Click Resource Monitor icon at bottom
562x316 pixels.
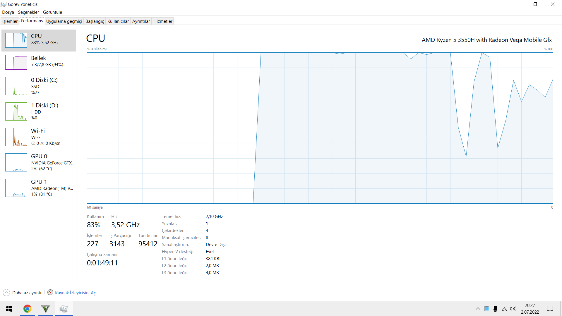tap(50, 293)
